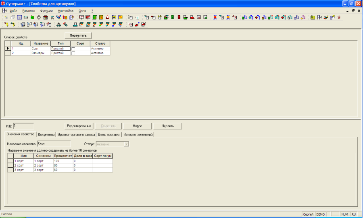This screenshot has width=363, height=218.
Task: Click the crossed-out price board icon
Action: [x=88, y=17]
